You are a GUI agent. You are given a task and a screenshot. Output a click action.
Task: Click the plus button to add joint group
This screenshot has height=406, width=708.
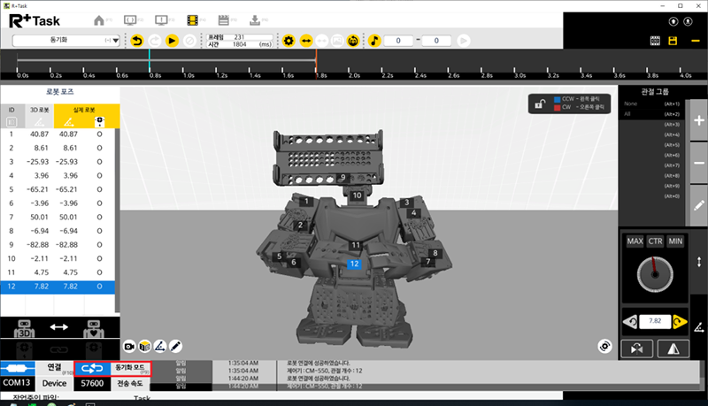pos(698,122)
